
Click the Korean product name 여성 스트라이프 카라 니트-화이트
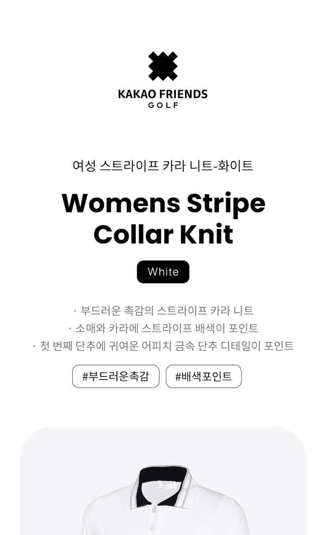pos(163,166)
